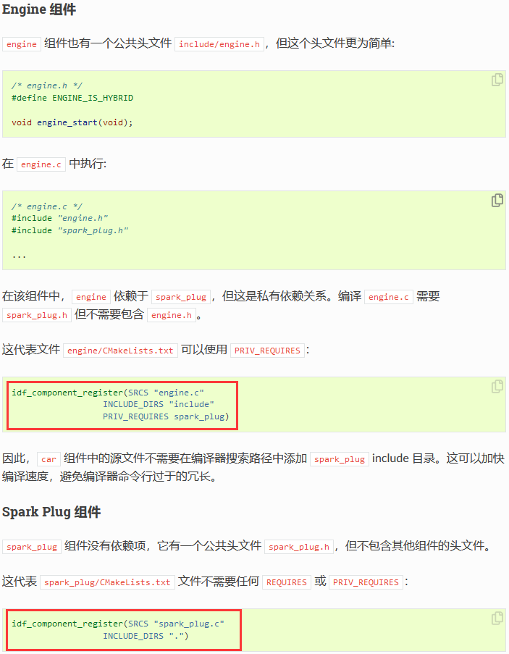Click the text "但这是私有依赖关系"
This screenshot has width=509, height=654.
point(274,296)
